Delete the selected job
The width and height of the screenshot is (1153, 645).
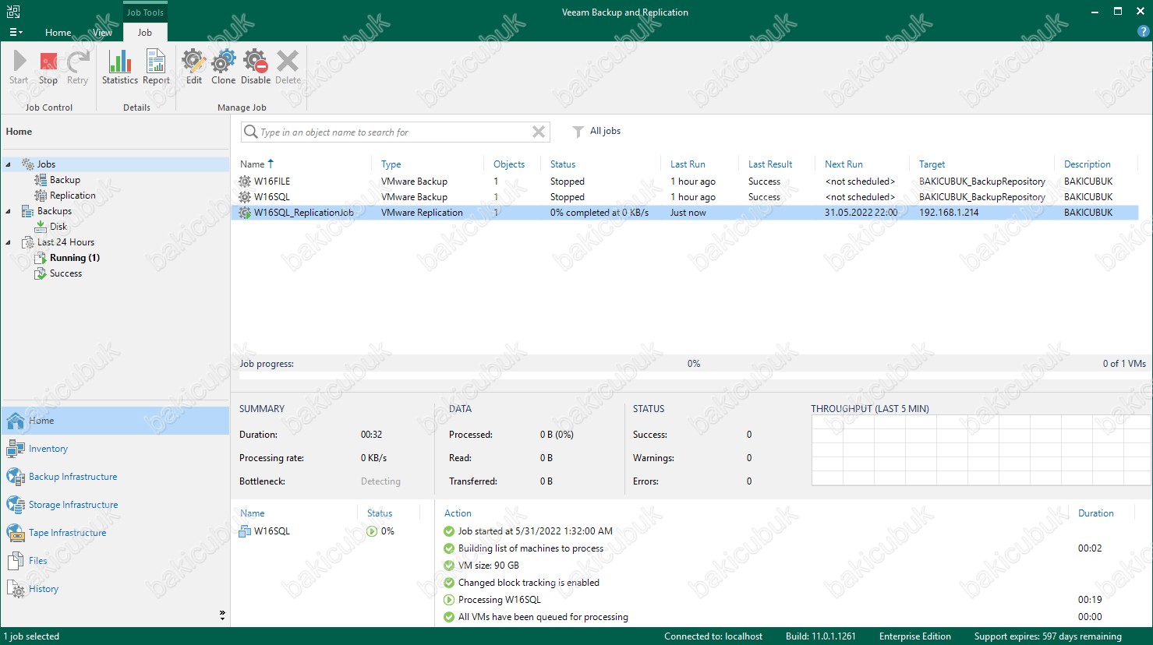[x=288, y=67]
